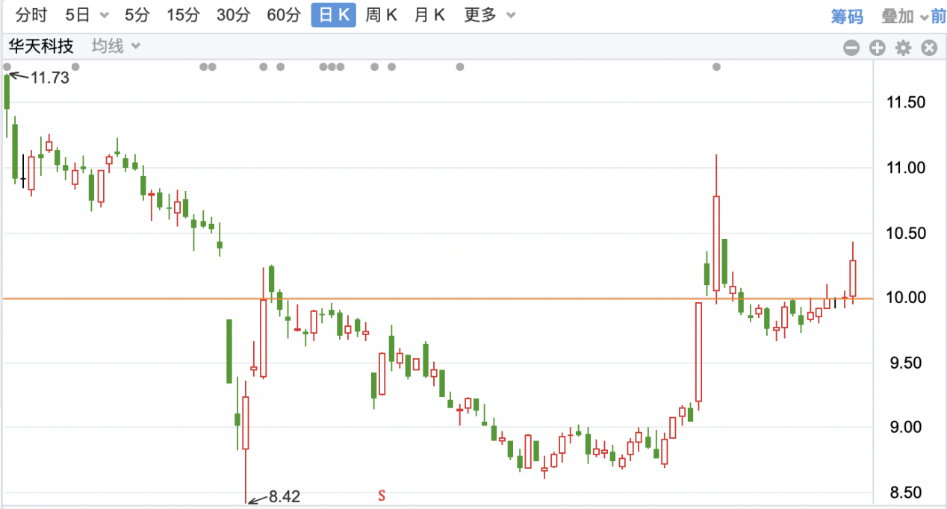The width and height of the screenshot is (947, 509).
Task: Zoom out the chart using the minus icon
Action: click(x=851, y=47)
